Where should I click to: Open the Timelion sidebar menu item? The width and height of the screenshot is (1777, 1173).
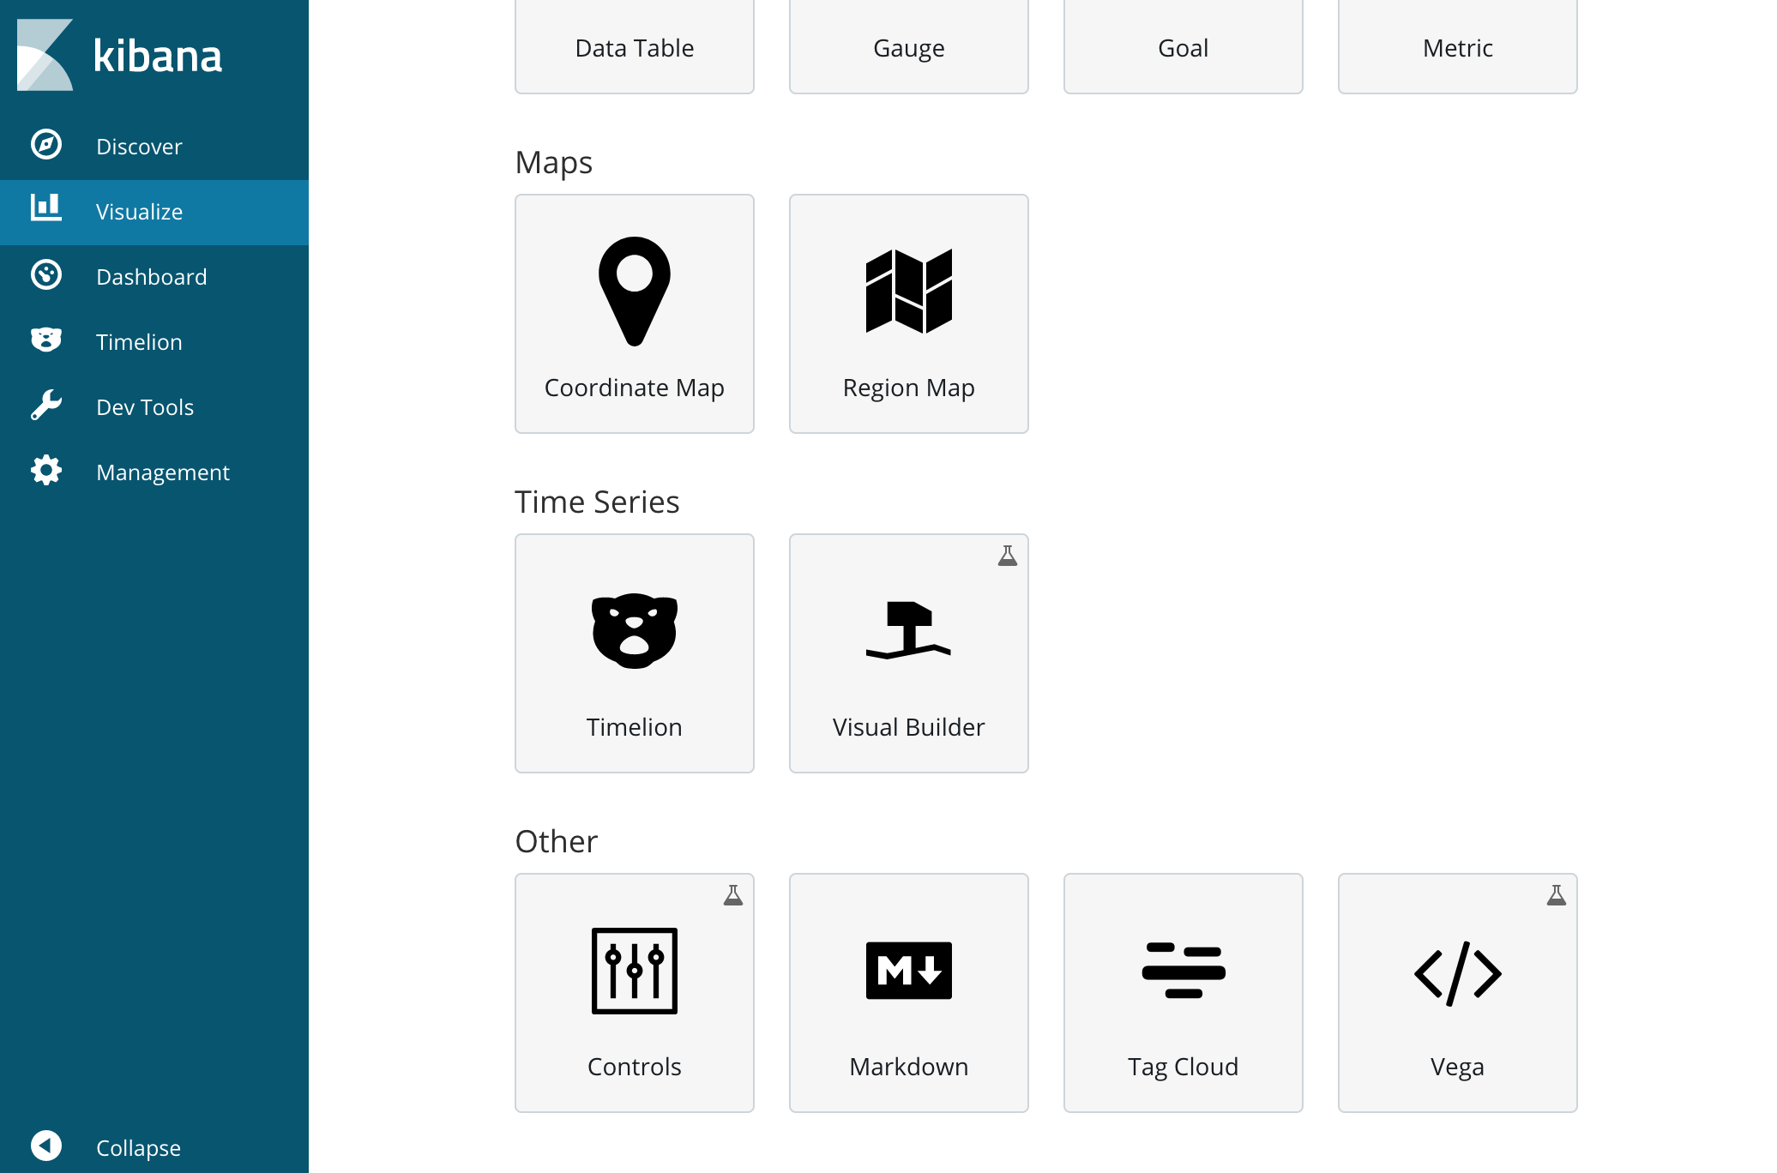tap(139, 341)
